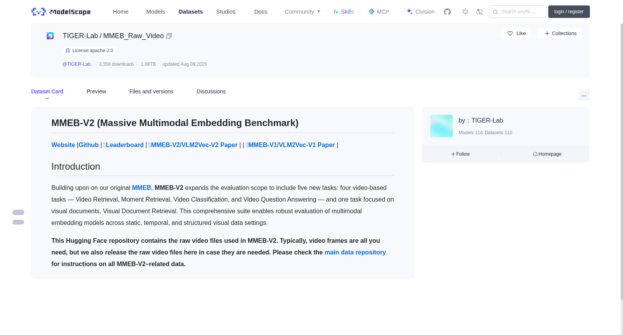Switch to the Preview tab
This screenshot has width=623, height=335.
point(96,91)
